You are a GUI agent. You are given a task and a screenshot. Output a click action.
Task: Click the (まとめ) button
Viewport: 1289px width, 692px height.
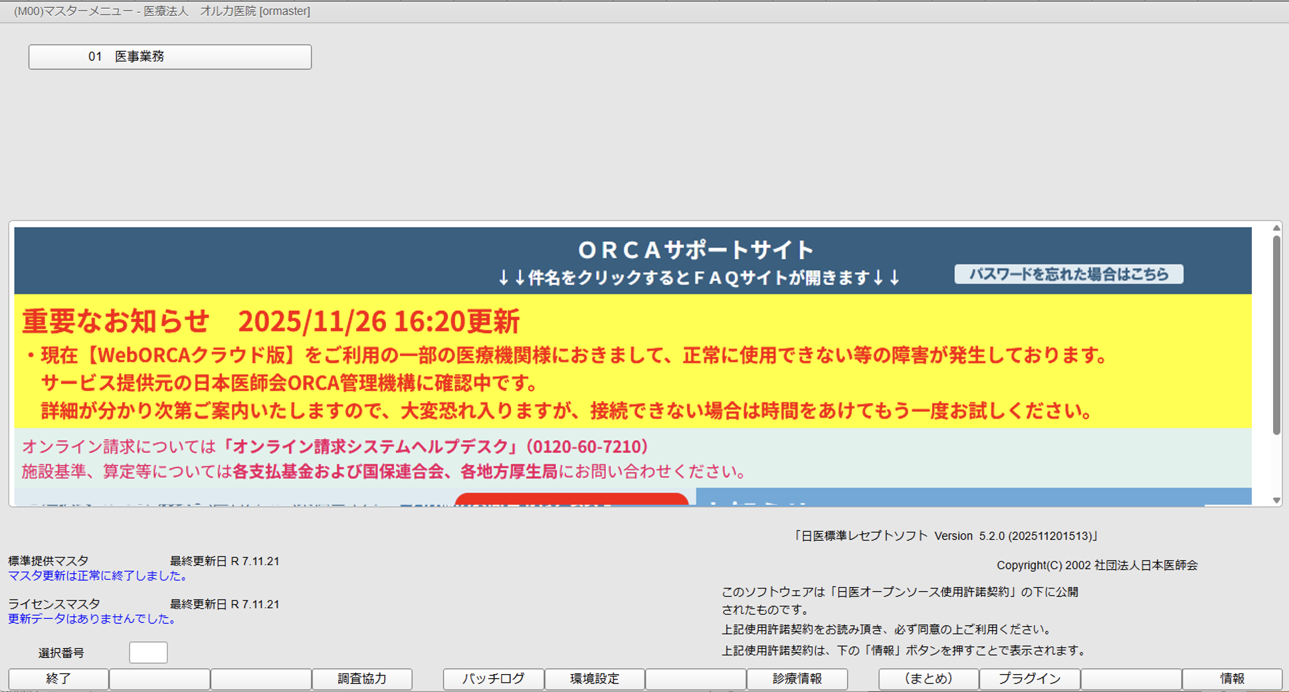coord(929,679)
